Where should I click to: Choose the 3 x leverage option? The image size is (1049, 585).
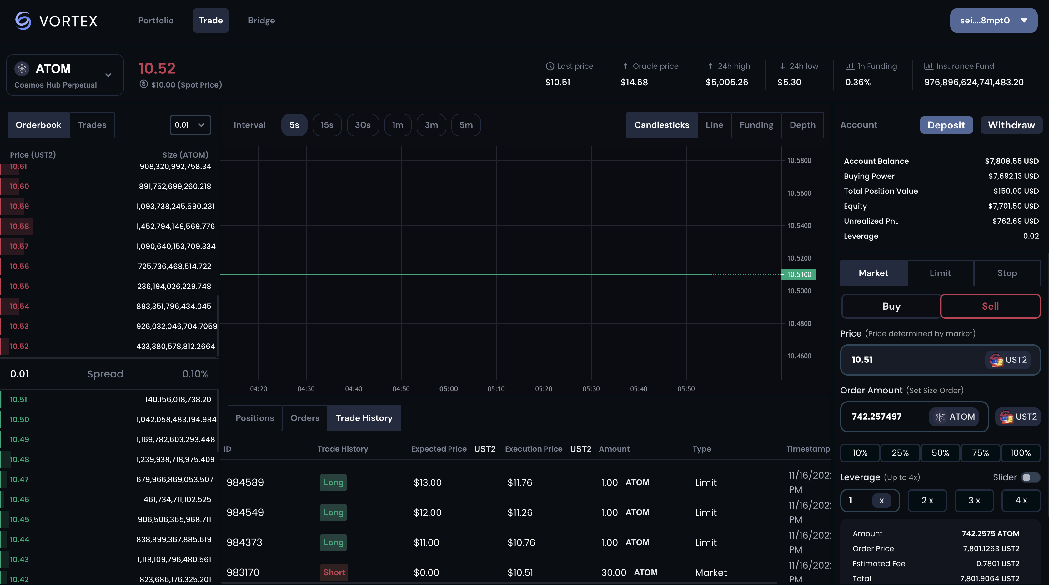point(974,501)
